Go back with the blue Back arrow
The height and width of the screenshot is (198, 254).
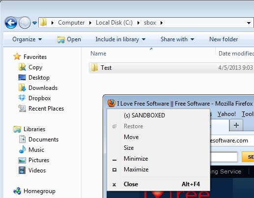11,23
